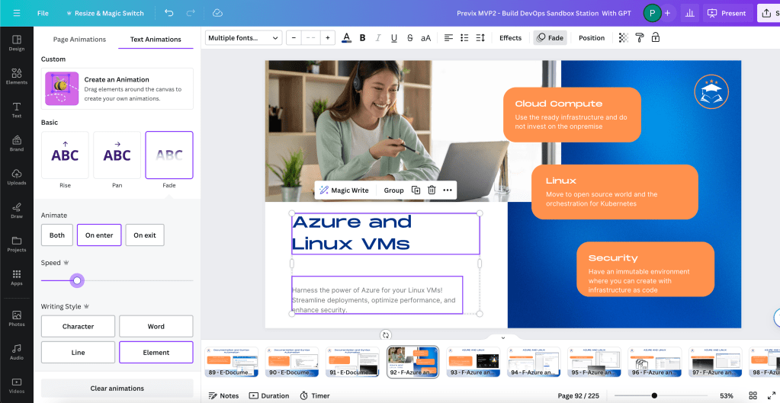
Task: Set animate to Both
Action: 57,235
